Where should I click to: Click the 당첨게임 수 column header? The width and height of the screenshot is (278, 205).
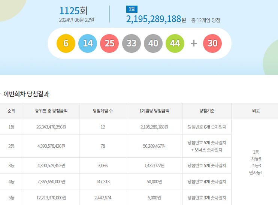point(103,111)
